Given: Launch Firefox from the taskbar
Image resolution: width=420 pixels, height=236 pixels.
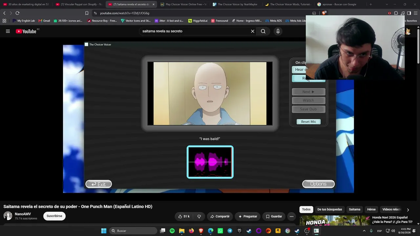Looking at the screenshot, I should click(191, 231).
